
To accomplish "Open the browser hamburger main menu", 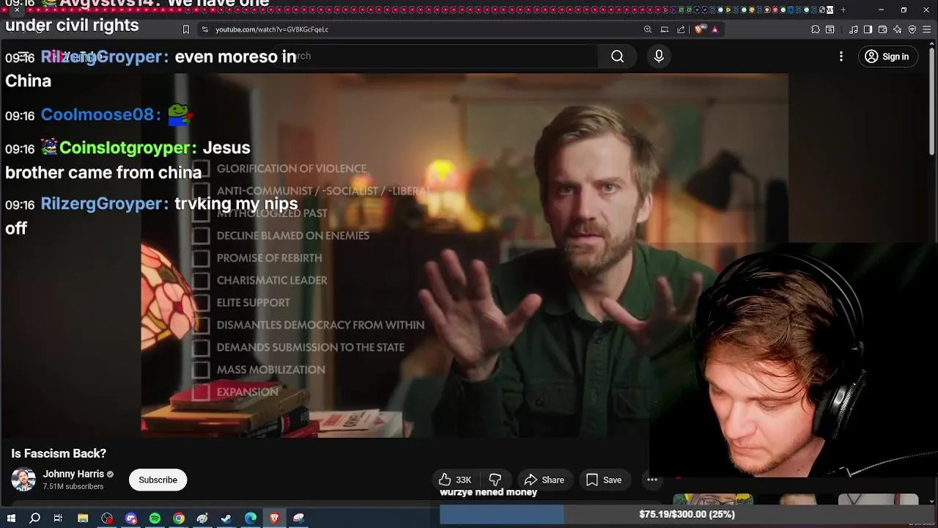I will pos(927,29).
